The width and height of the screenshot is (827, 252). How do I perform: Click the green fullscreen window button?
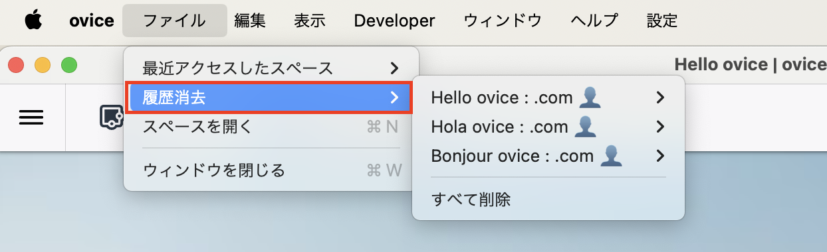pyautogui.click(x=69, y=65)
